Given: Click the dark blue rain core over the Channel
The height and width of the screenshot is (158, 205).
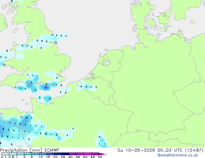Looking at the screenshot, I should click(x=46, y=87).
